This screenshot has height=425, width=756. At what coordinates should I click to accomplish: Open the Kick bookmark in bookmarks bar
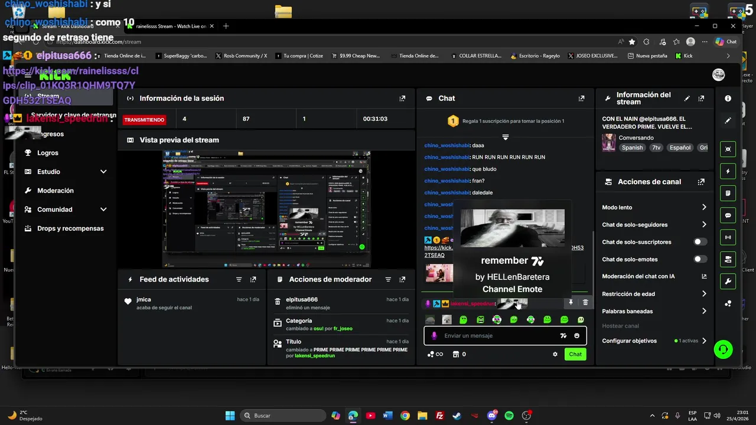[x=684, y=55]
